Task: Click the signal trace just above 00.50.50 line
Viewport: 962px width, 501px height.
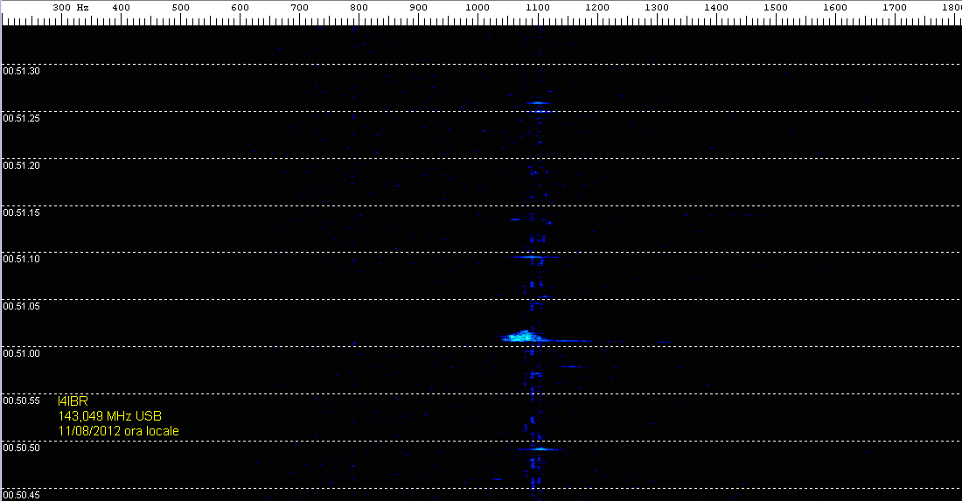Action: coord(540,449)
